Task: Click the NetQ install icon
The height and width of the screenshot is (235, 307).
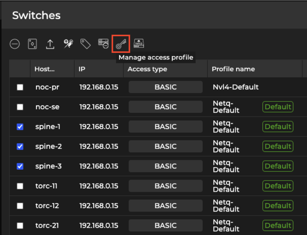Action: coord(139,44)
